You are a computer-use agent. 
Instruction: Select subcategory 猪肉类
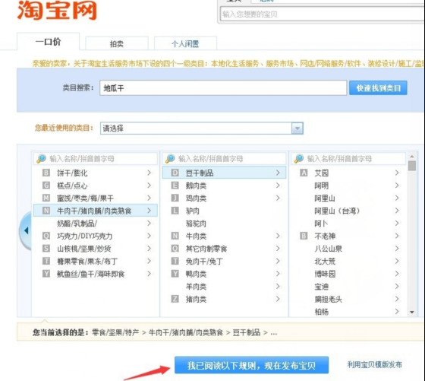pos(224,299)
